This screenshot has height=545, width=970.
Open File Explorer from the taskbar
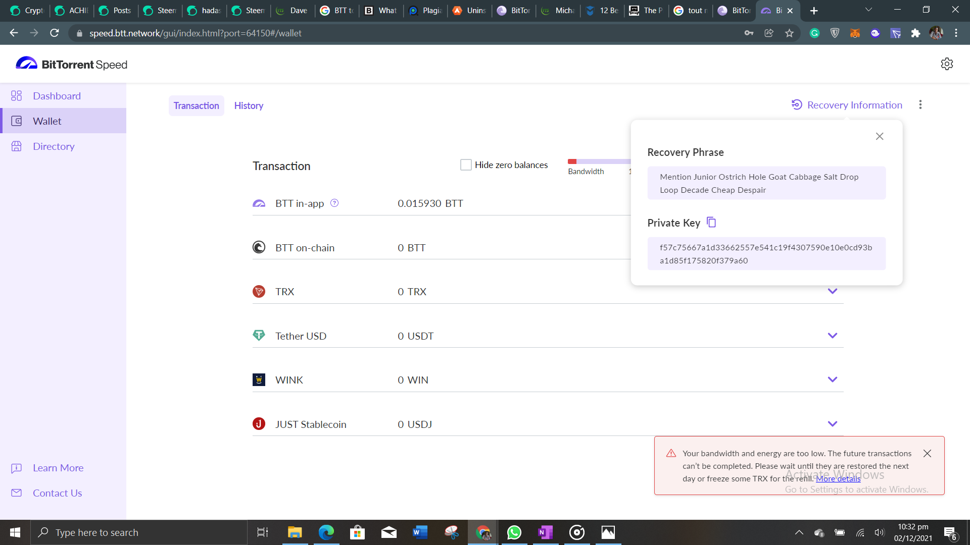point(295,532)
